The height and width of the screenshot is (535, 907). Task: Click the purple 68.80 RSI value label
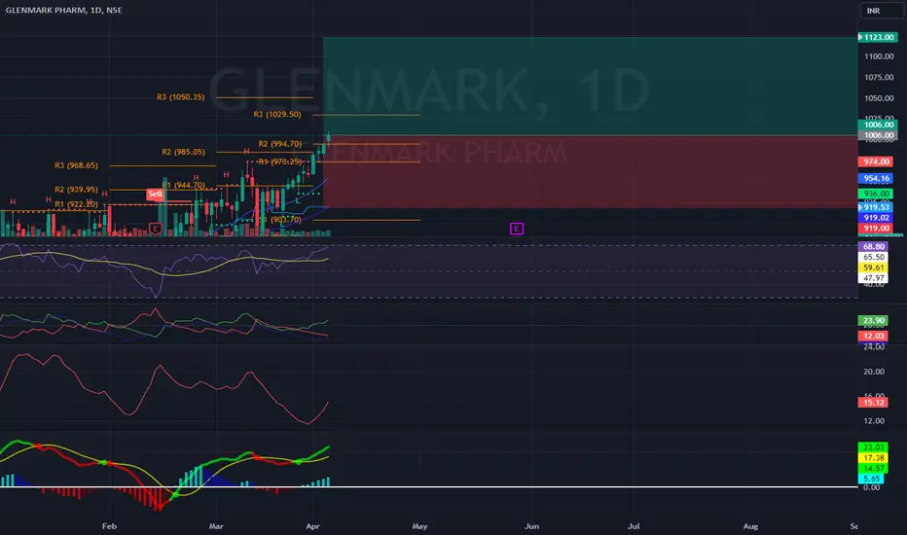873,246
